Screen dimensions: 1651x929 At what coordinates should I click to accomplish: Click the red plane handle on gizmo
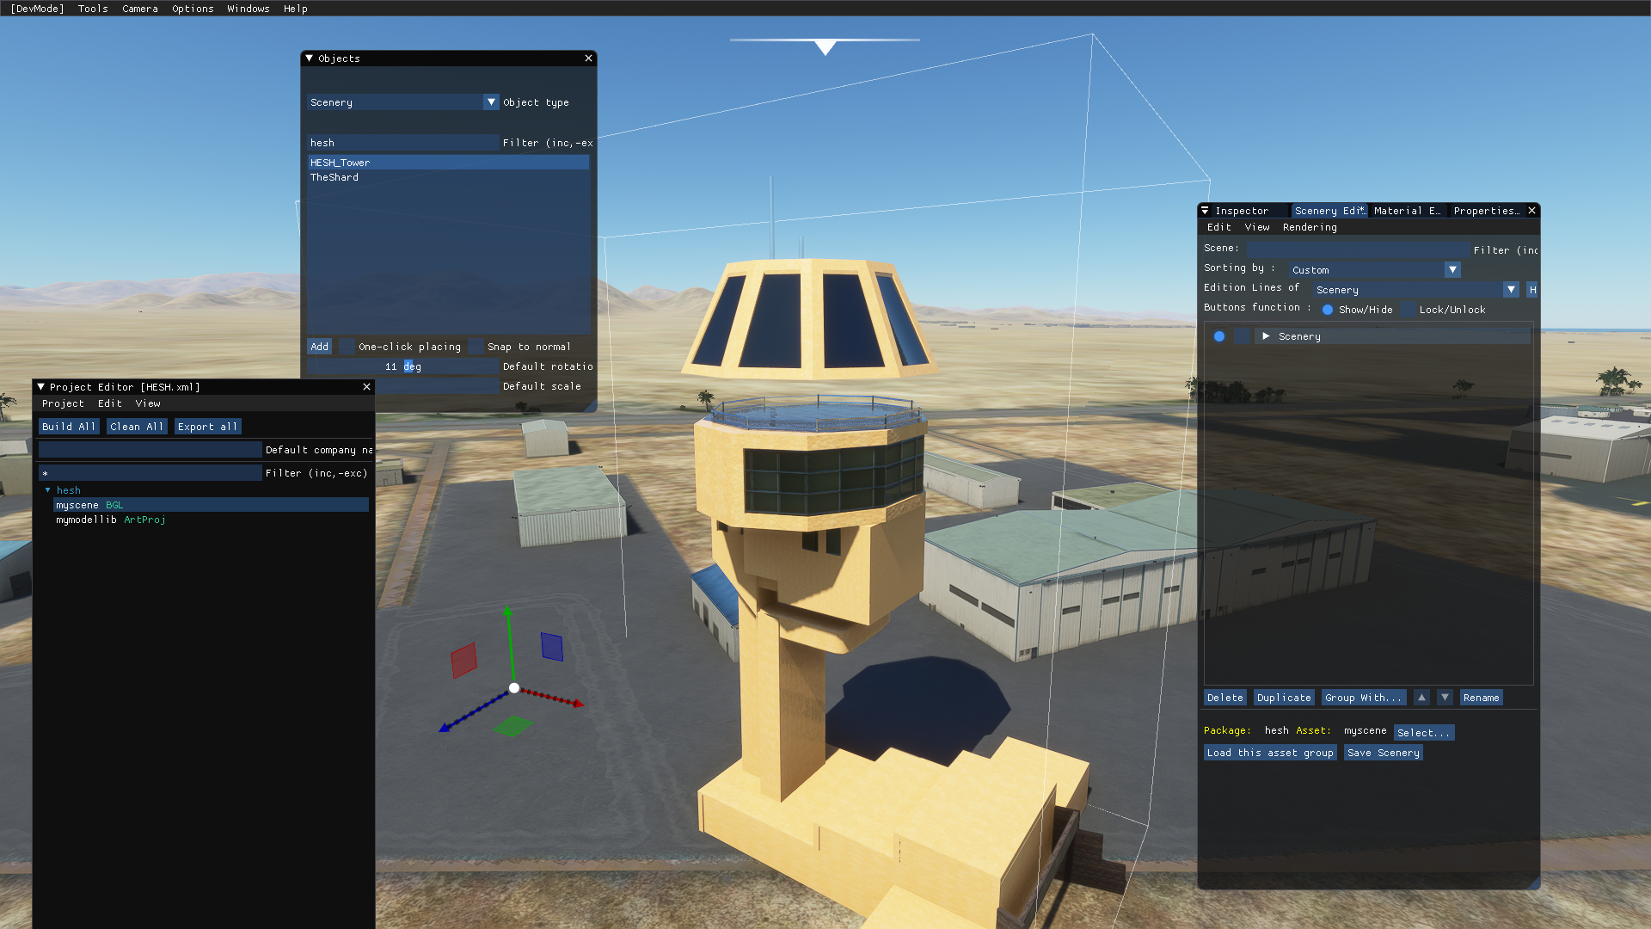pyautogui.click(x=463, y=661)
